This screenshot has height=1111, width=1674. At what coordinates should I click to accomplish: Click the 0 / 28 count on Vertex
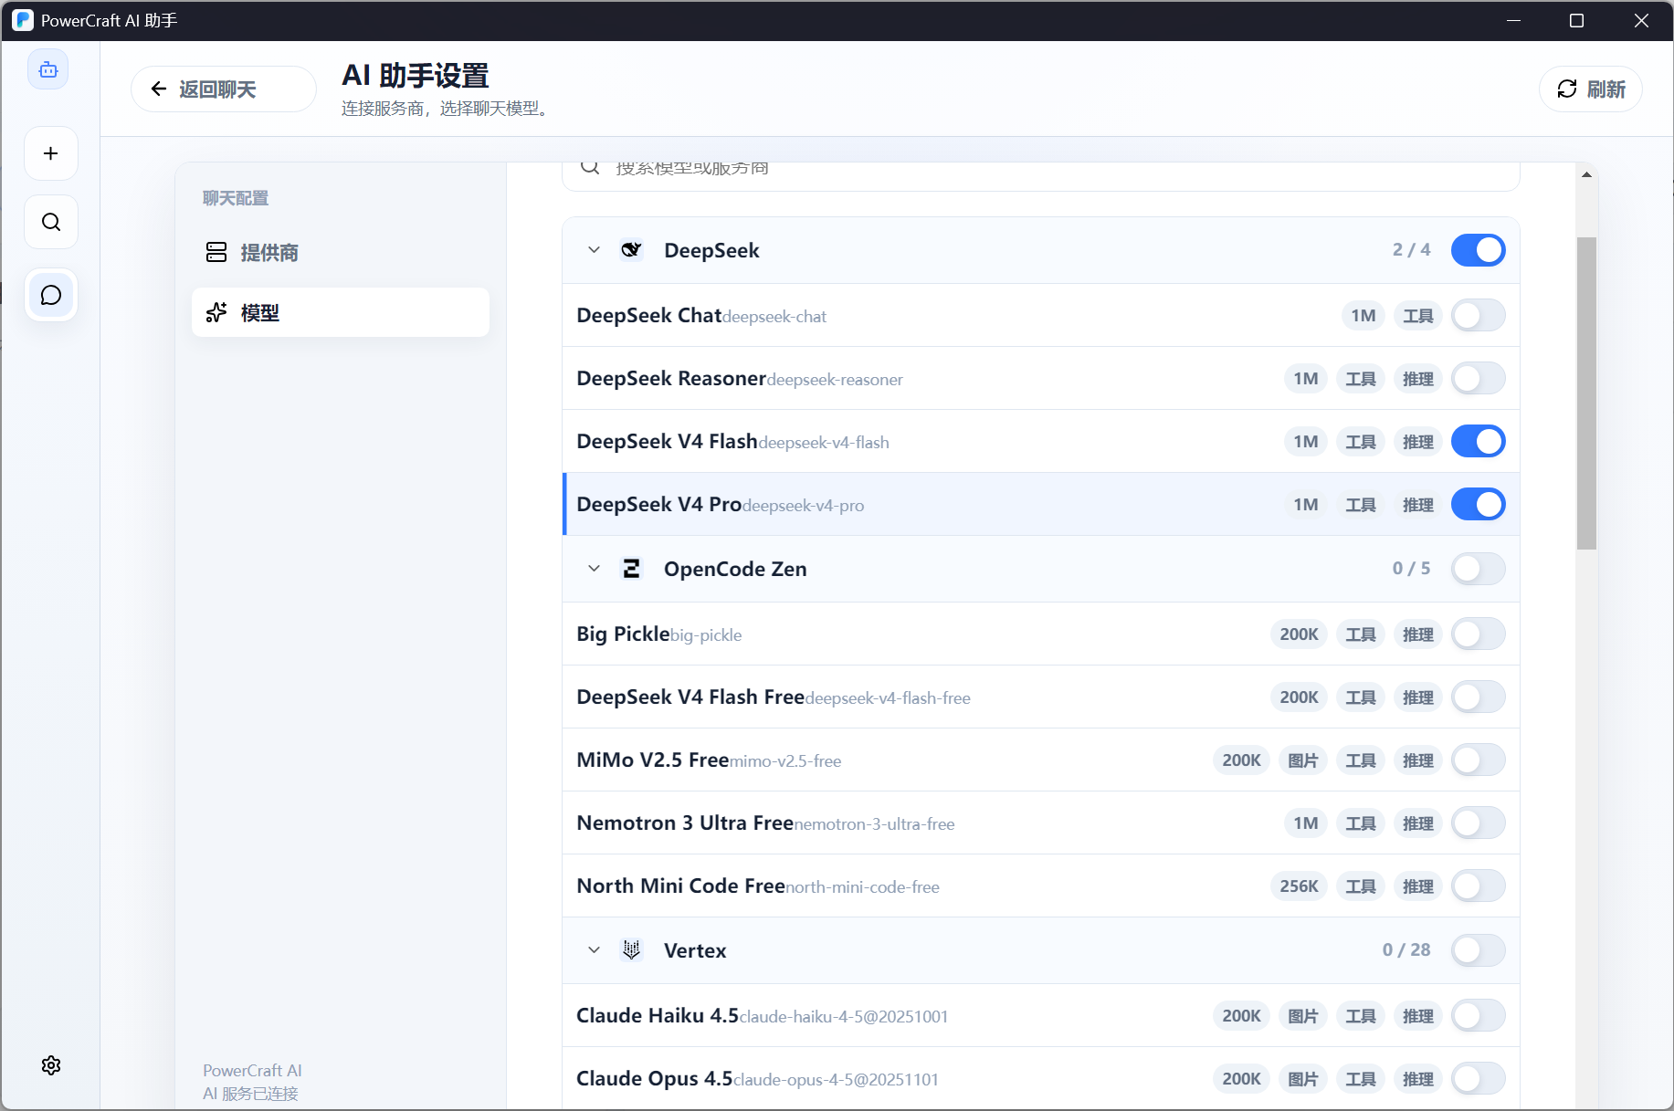pos(1406,950)
